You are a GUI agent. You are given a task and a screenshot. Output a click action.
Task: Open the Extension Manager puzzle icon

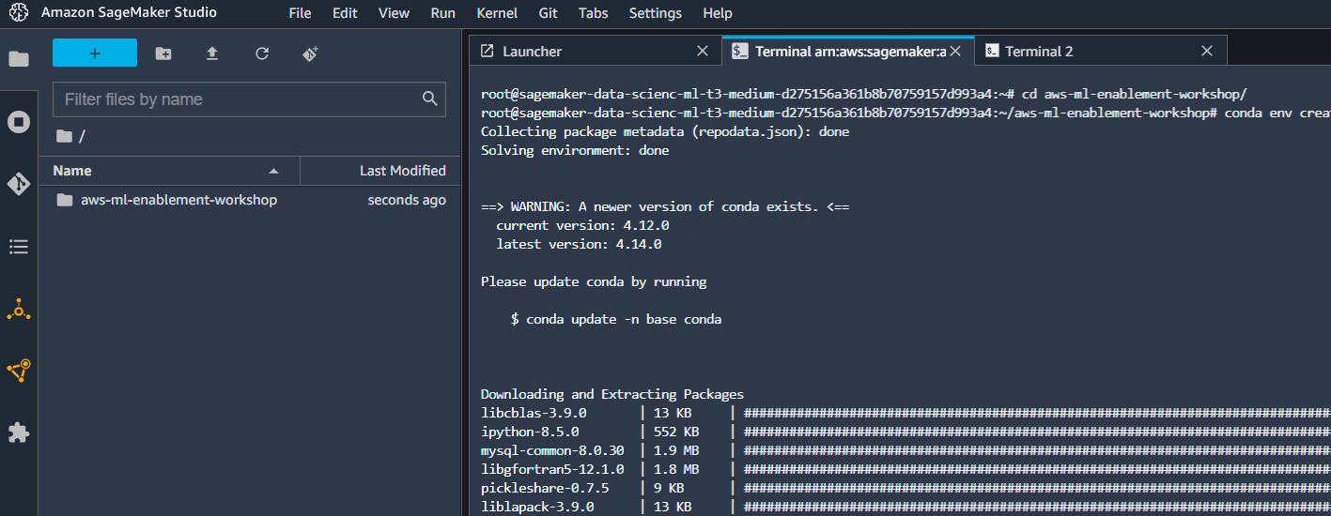click(x=19, y=433)
